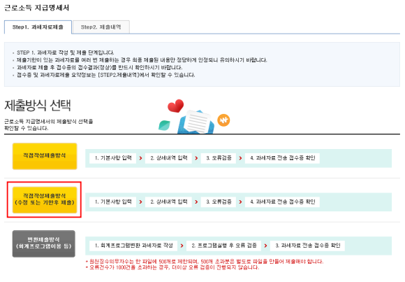Click 3. 오류검증 in the 수정 또는 기한후 제출 row
Screen dimensions: 405x282
[x=219, y=202]
